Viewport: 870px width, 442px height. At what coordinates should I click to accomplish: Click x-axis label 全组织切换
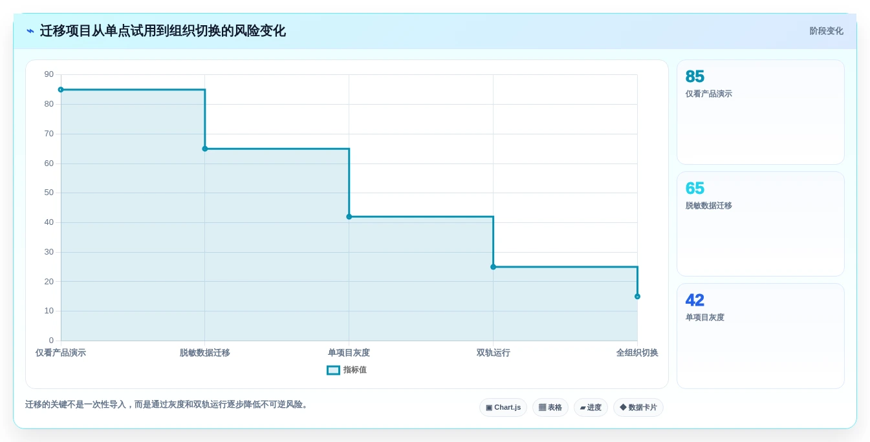(637, 353)
